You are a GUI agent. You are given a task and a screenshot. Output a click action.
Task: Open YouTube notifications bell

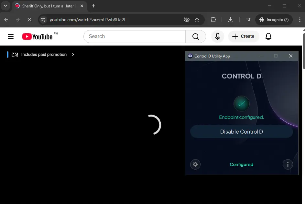[268, 36]
